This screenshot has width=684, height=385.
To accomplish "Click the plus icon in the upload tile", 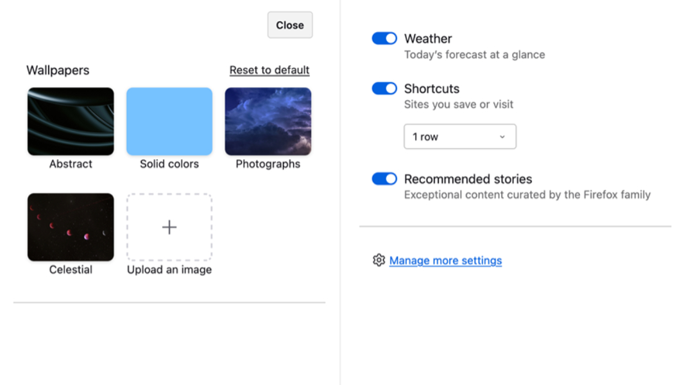I will pos(169,227).
